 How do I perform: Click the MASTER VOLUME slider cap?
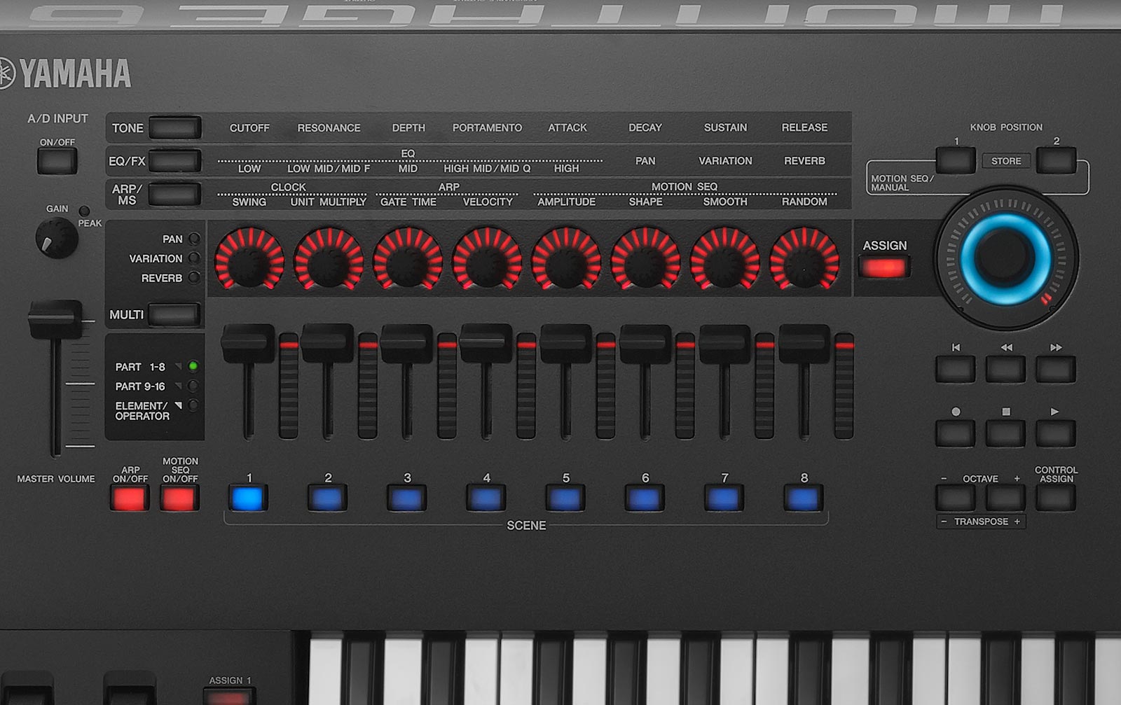(x=55, y=320)
